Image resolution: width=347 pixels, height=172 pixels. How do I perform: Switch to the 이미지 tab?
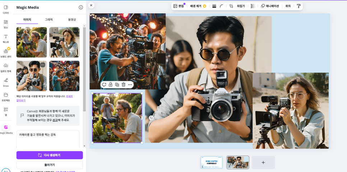click(27, 20)
